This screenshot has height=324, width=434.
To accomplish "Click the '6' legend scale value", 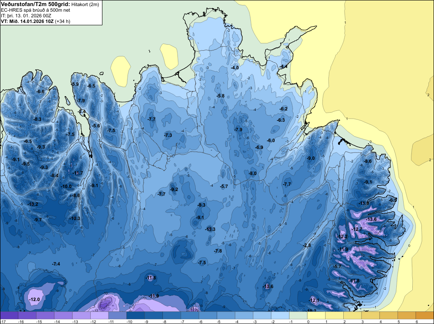I will pyautogui.click(x=417, y=321).
